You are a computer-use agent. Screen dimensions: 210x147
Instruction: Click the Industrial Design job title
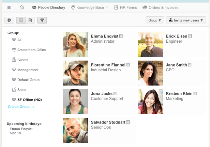point(106,70)
